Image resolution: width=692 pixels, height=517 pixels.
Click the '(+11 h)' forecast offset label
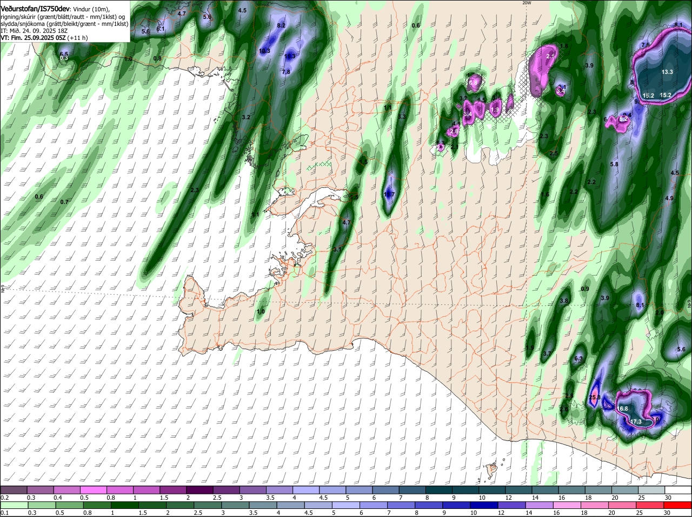pos(77,38)
